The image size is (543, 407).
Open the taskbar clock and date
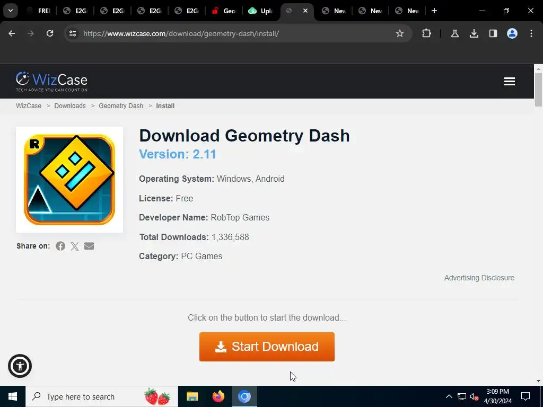coord(497,396)
